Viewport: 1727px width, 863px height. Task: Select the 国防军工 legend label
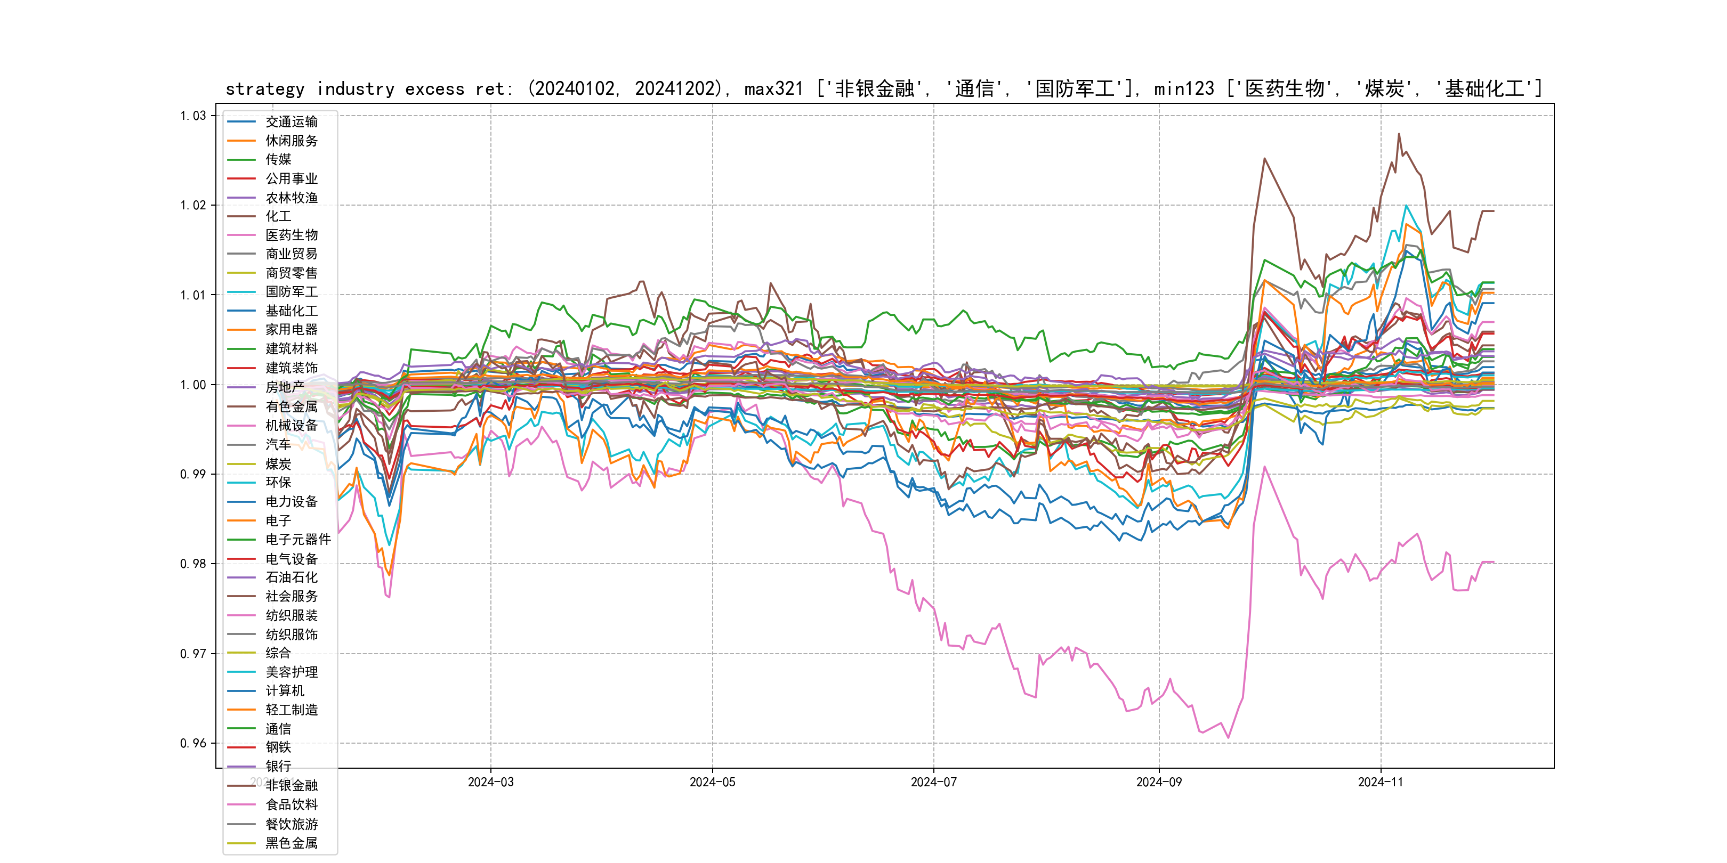click(x=291, y=291)
